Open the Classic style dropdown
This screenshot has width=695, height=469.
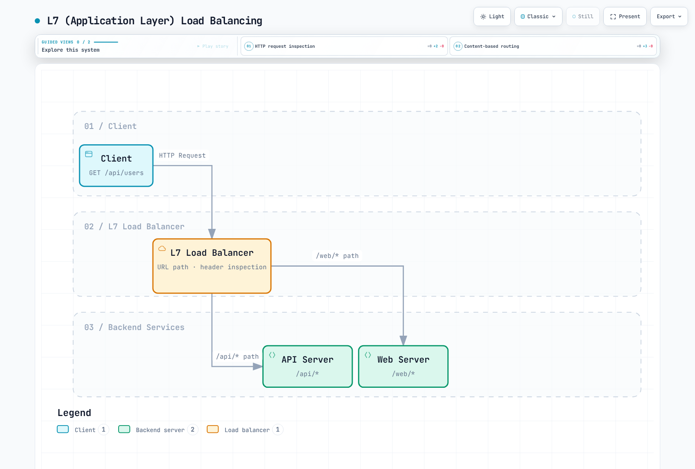coord(538,17)
